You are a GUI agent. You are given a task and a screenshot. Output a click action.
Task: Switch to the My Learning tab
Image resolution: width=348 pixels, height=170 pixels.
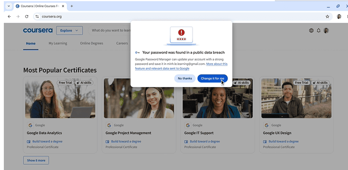point(58,44)
